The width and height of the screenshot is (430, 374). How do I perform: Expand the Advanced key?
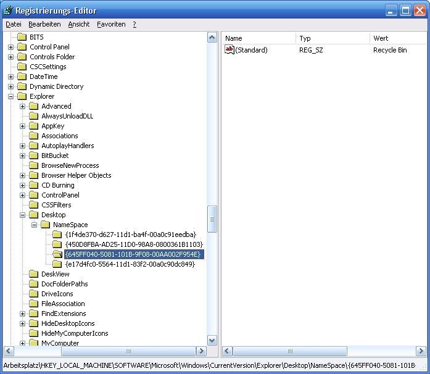pyautogui.click(x=22, y=107)
